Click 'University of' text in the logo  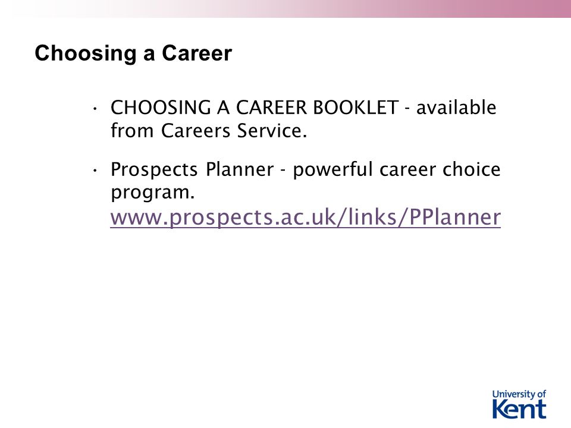519,395
